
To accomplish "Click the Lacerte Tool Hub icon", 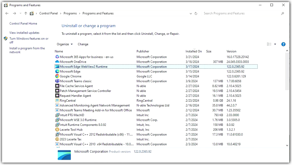I will [x=57, y=129].
